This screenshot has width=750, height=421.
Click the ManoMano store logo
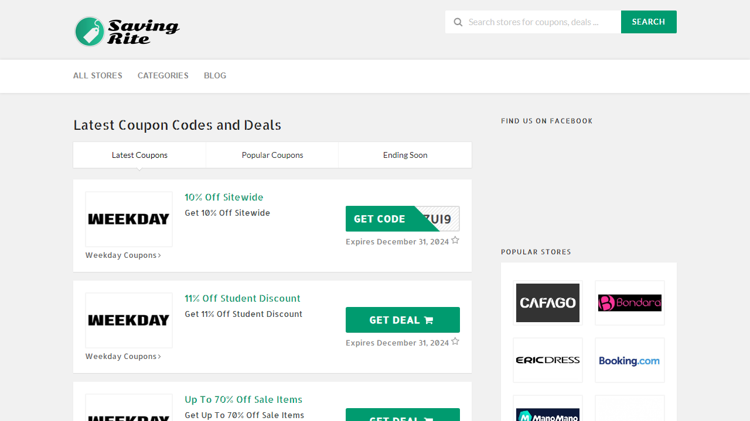pos(547,415)
